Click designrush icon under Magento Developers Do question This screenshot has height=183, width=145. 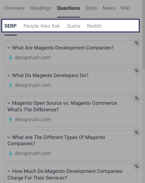click(10, 85)
